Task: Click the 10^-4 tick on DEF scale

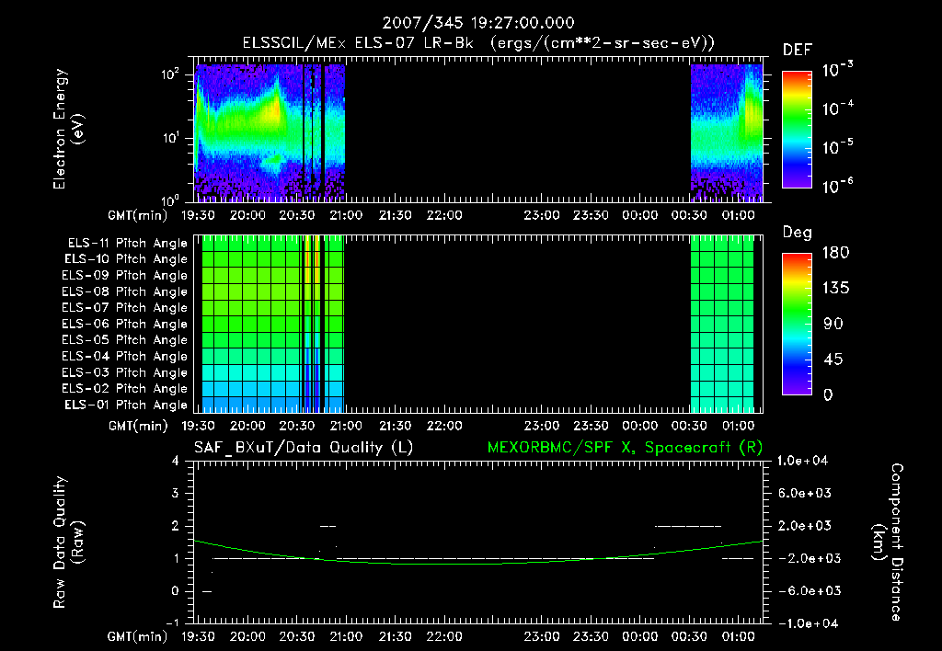Action: coord(837,108)
